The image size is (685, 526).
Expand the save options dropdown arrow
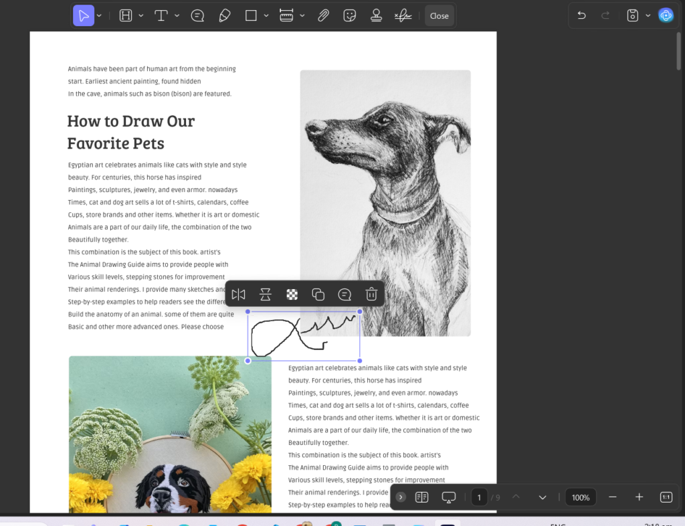click(648, 15)
